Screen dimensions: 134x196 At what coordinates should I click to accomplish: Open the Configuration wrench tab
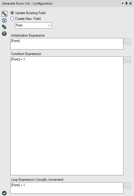(4, 14)
